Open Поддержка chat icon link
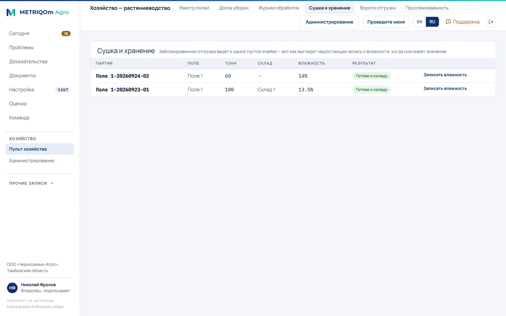The image size is (506, 316). 462,22
